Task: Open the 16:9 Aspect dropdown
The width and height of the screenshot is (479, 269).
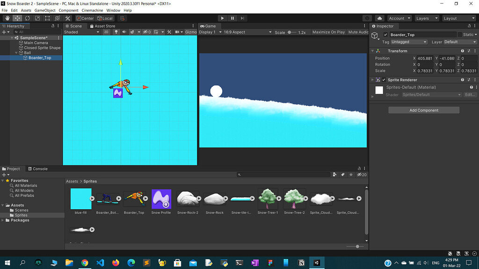Action: tap(247, 32)
